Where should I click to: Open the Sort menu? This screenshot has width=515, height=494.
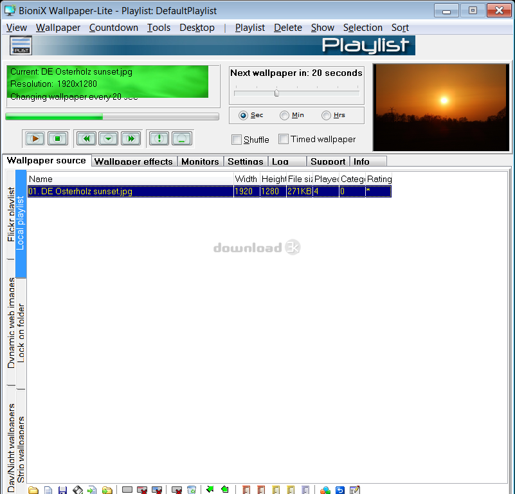click(400, 28)
